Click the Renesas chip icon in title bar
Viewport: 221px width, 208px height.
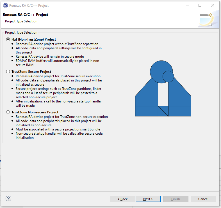point(6,6)
